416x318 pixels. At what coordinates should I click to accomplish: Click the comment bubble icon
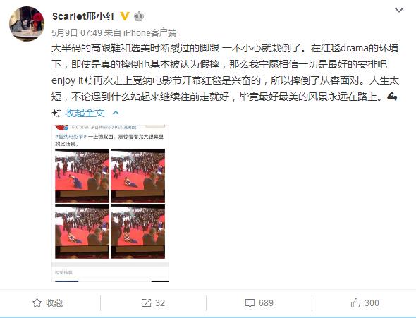250,303
